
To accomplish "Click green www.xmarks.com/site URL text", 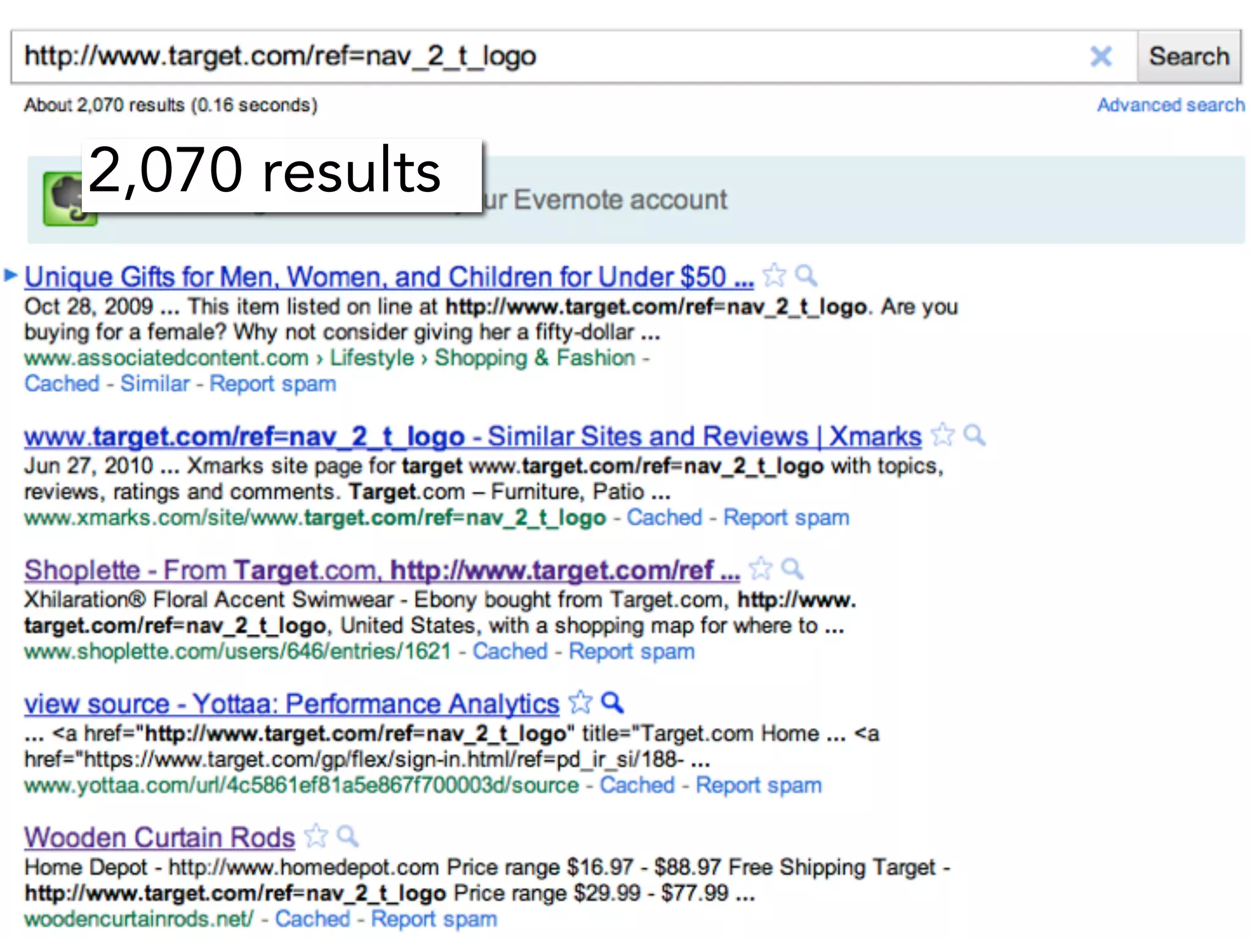I will click(x=315, y=518).
